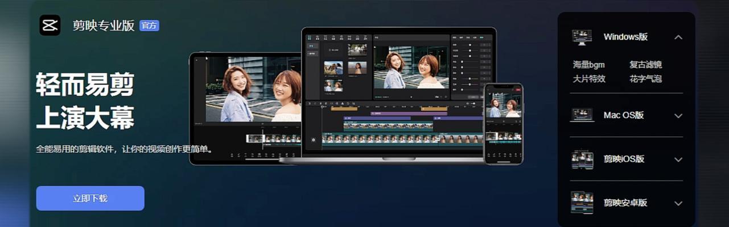Click the 立即下载 download button
This screenshot has height=227, width=729.
pos(90,198)
